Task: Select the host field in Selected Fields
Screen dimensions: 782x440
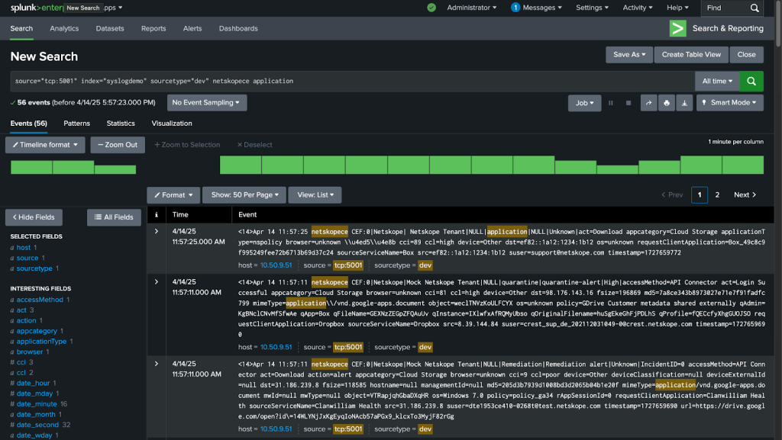Action: 24,247
